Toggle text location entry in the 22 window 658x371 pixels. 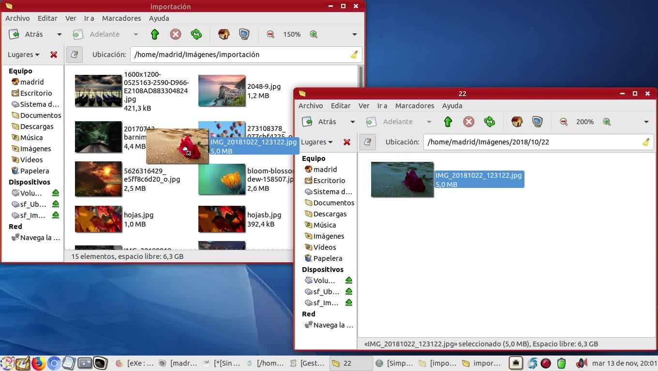click(368, 142)
